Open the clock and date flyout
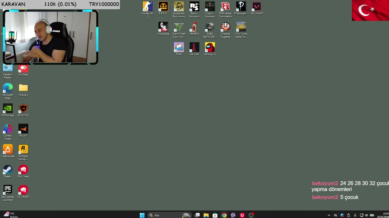 point(383,215)
